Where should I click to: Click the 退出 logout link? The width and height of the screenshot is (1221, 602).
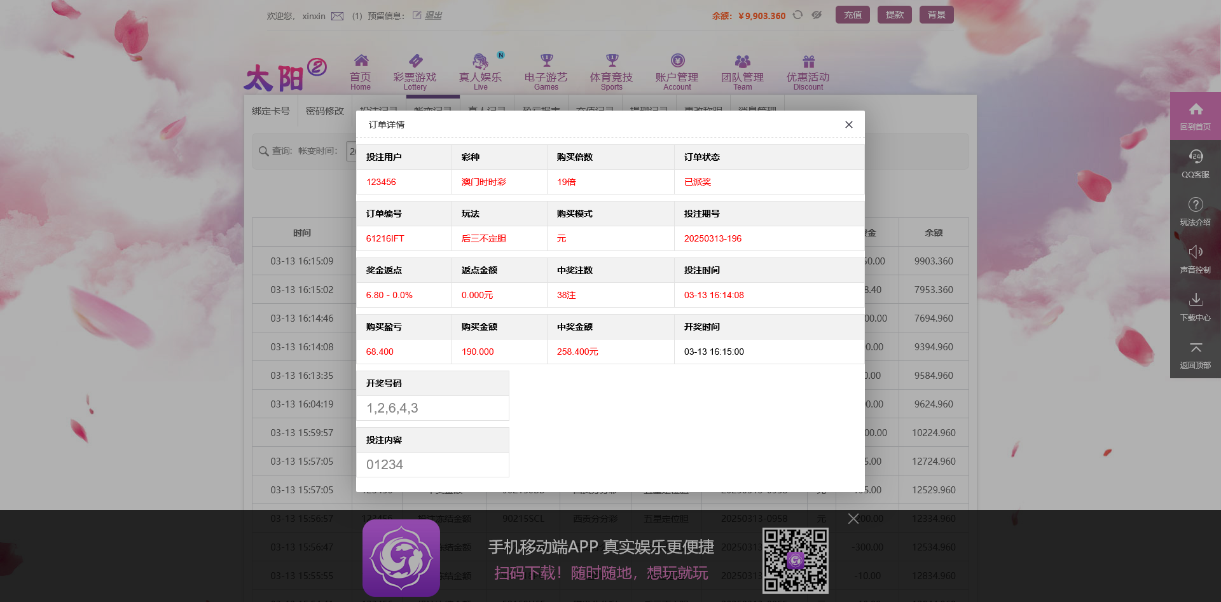click(x=433, y=15)
